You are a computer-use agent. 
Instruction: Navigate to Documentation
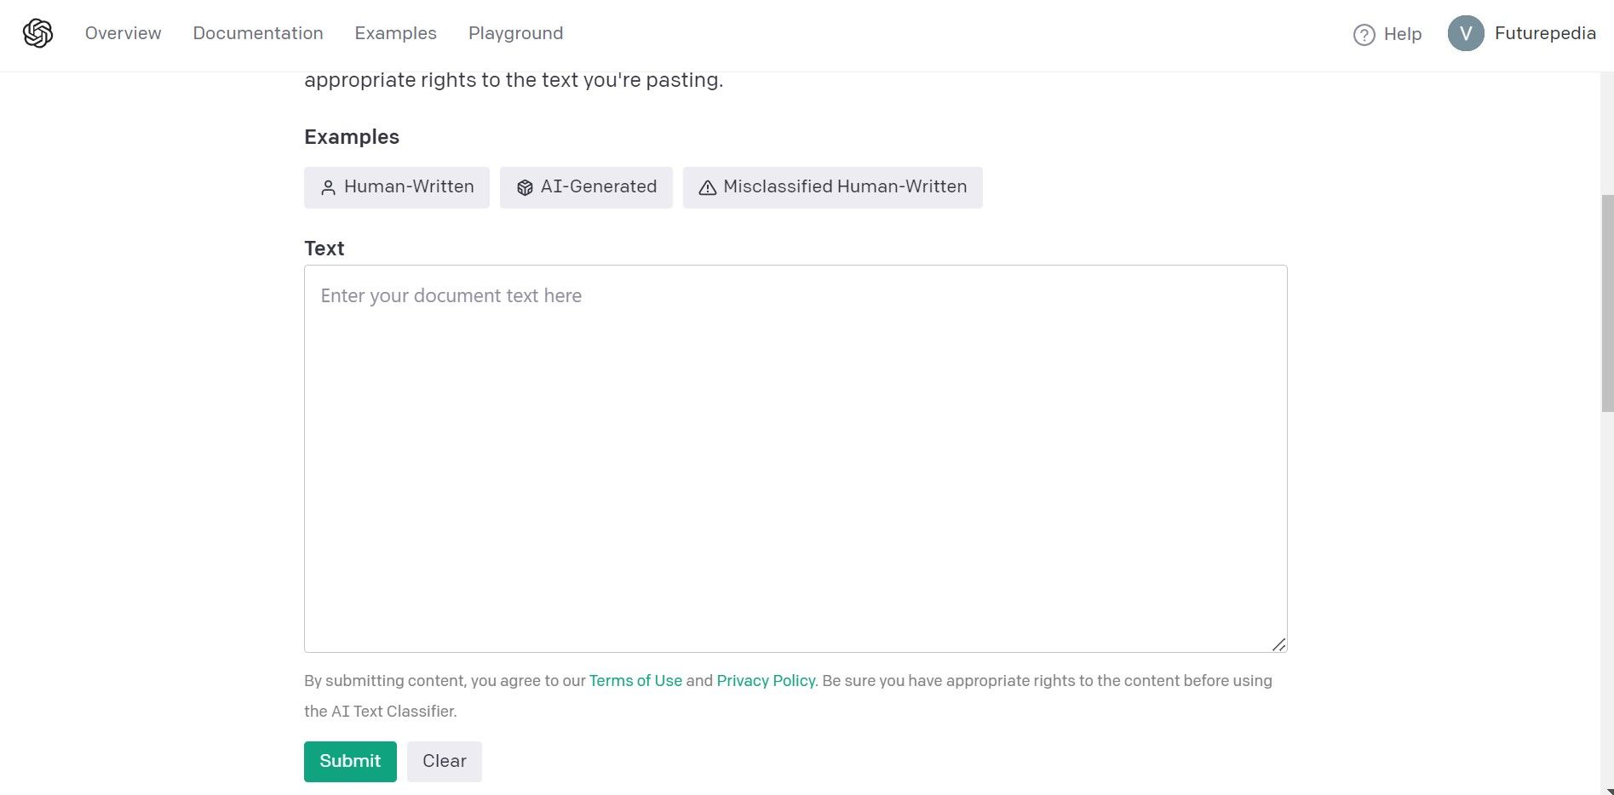coord(258,33)
